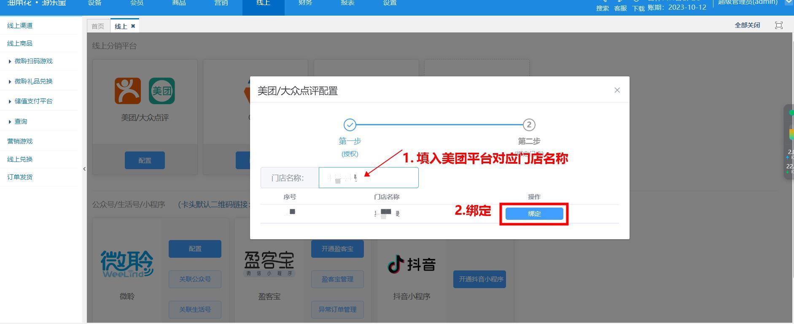Switch to the 财务 top menu
Viewport: 794px width, 324px height.
point(305,3)
